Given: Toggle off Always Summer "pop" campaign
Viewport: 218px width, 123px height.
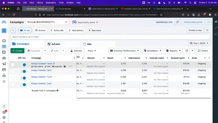Looking at the screenshot, I should pyautogui.click(x=23, y=85).
